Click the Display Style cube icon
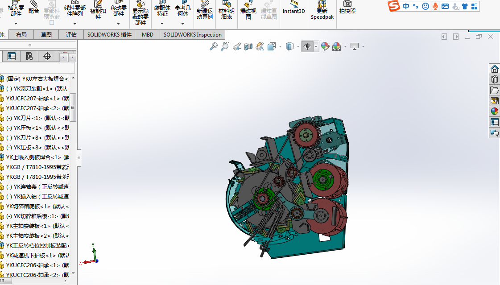Screen dimensions: 500x285 click(289, 46)
